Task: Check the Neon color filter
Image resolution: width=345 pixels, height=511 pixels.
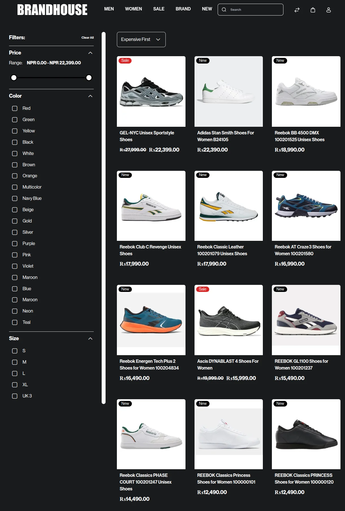Action: click(15, 311)
